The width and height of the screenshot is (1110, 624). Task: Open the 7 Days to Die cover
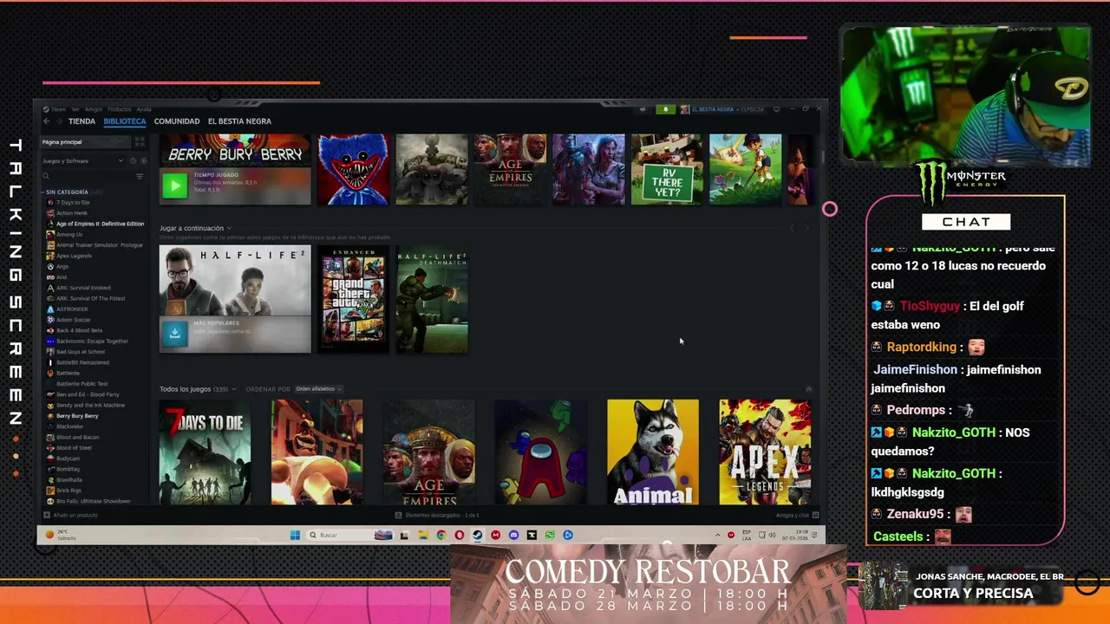point(205,452)
